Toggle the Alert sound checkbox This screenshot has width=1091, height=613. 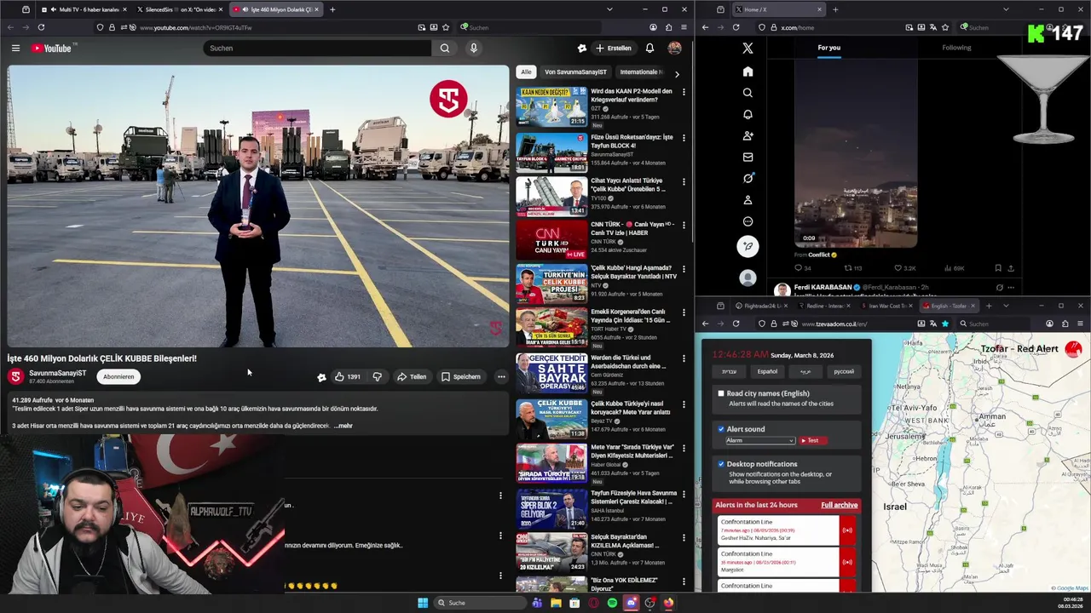pyautogui.click(x=721, y=429)
